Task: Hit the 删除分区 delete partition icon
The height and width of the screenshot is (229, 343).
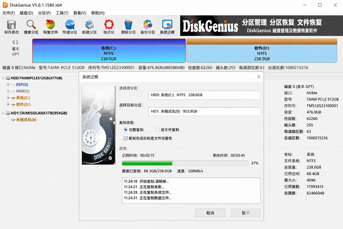Action: pos(128,27)
